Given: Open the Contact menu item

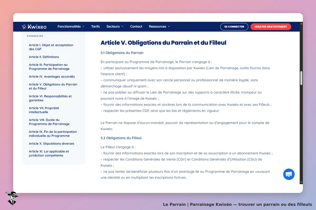Looking at the screenshot, I should tap(136, 27).
